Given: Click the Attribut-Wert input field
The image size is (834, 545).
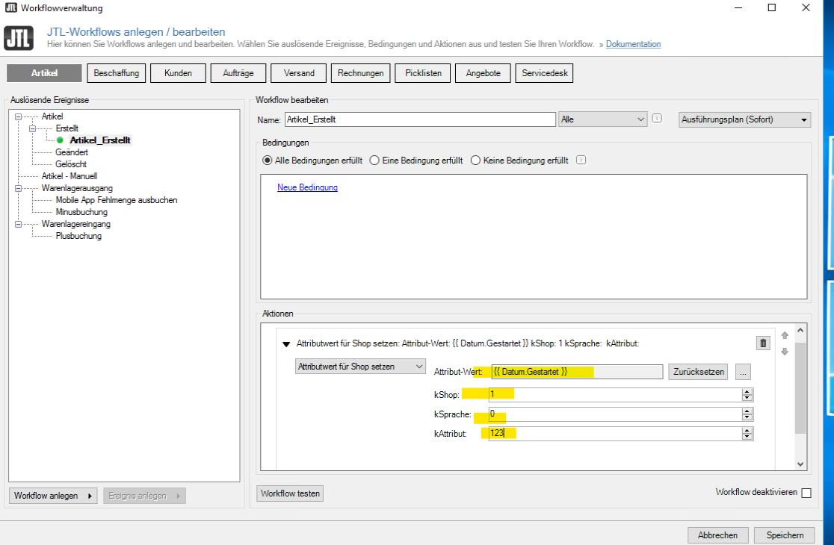Looking at the screenshot, I should click(578, 372).
